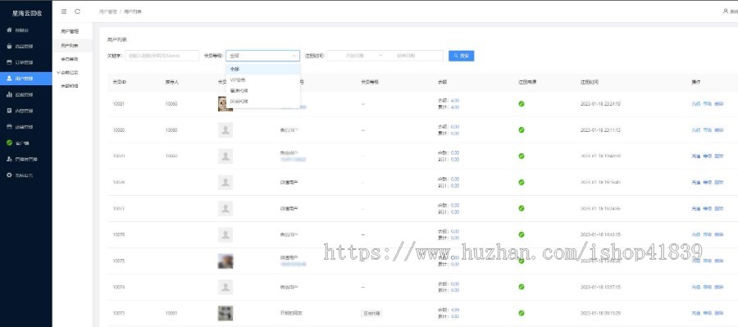Open the avatar photo in row 10075

(x=225, y=261)
